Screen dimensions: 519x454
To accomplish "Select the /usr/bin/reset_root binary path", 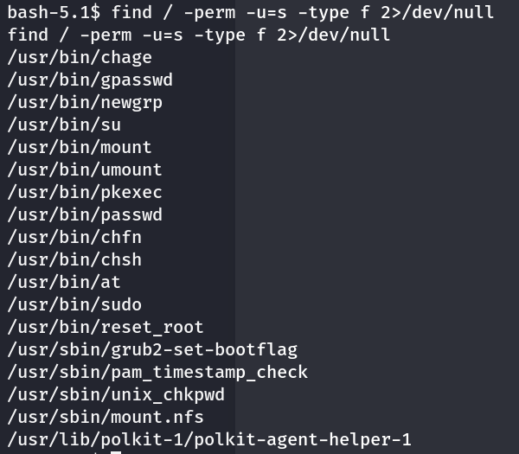I will (106, 327).
